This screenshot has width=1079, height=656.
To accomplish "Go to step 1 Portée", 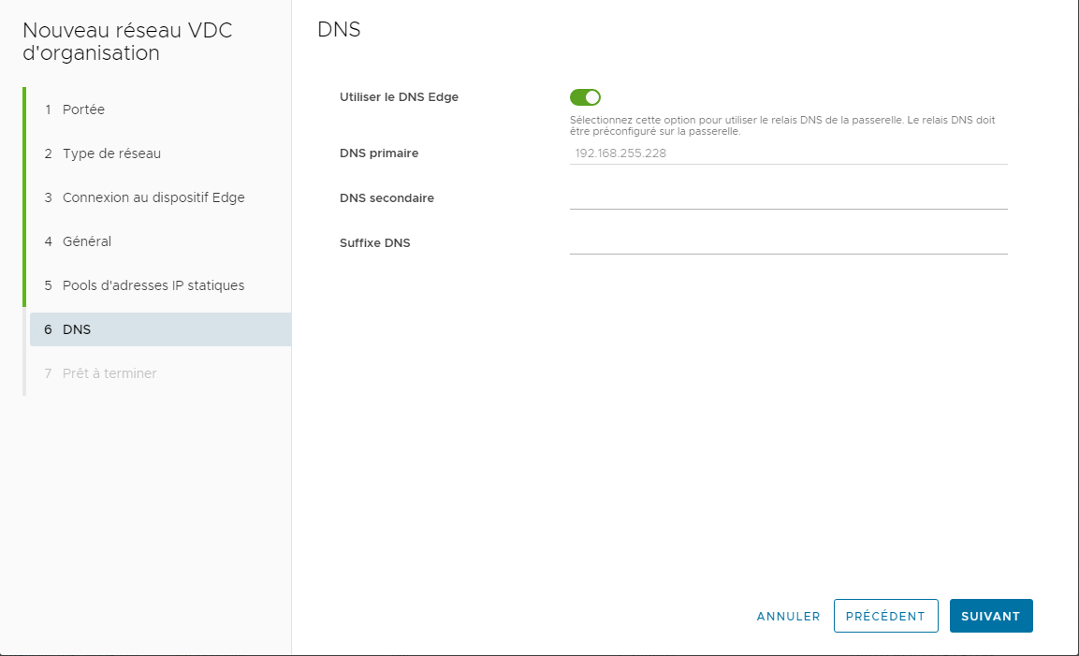I will point(160,109).
